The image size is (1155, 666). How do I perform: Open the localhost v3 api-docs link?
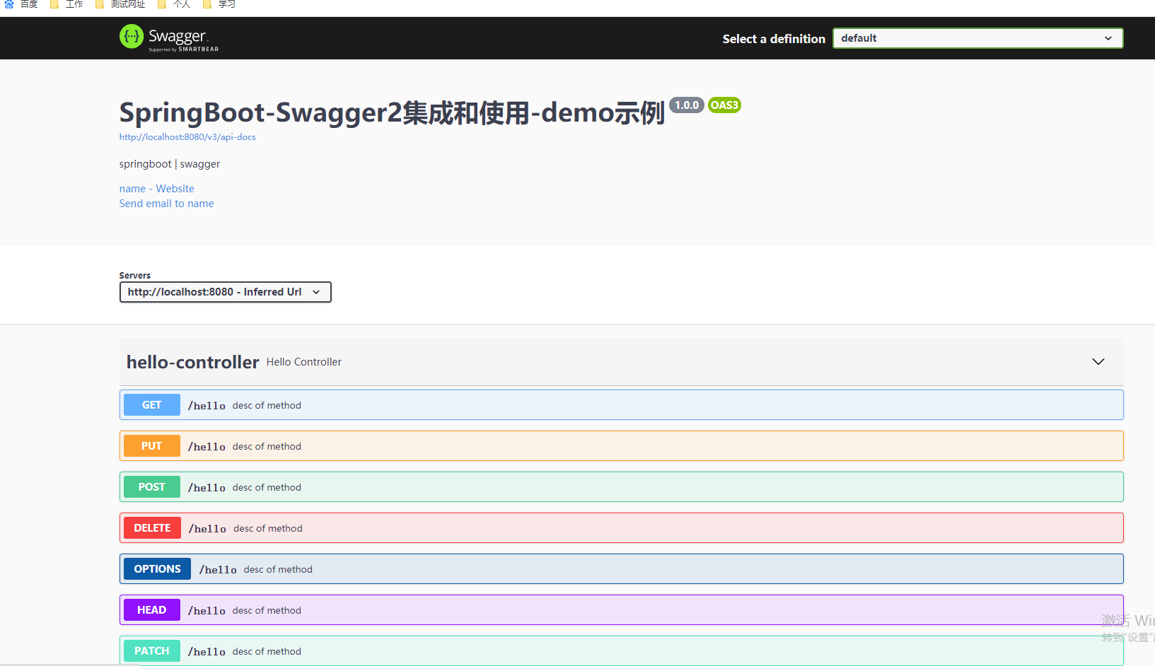[x=187, y=137]
